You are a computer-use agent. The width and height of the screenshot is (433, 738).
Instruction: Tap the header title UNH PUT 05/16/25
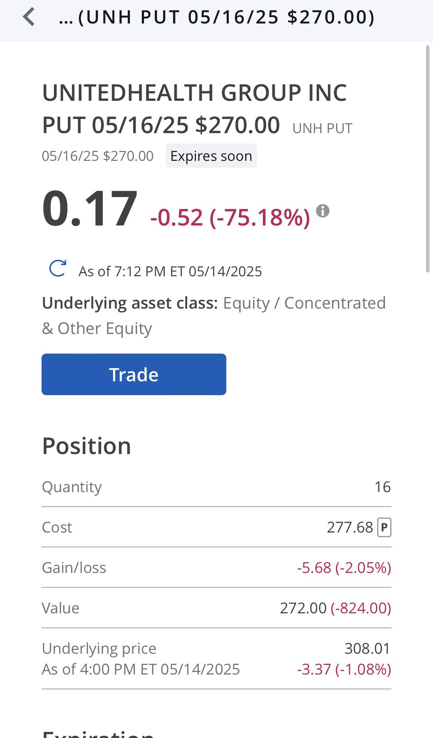217,17
